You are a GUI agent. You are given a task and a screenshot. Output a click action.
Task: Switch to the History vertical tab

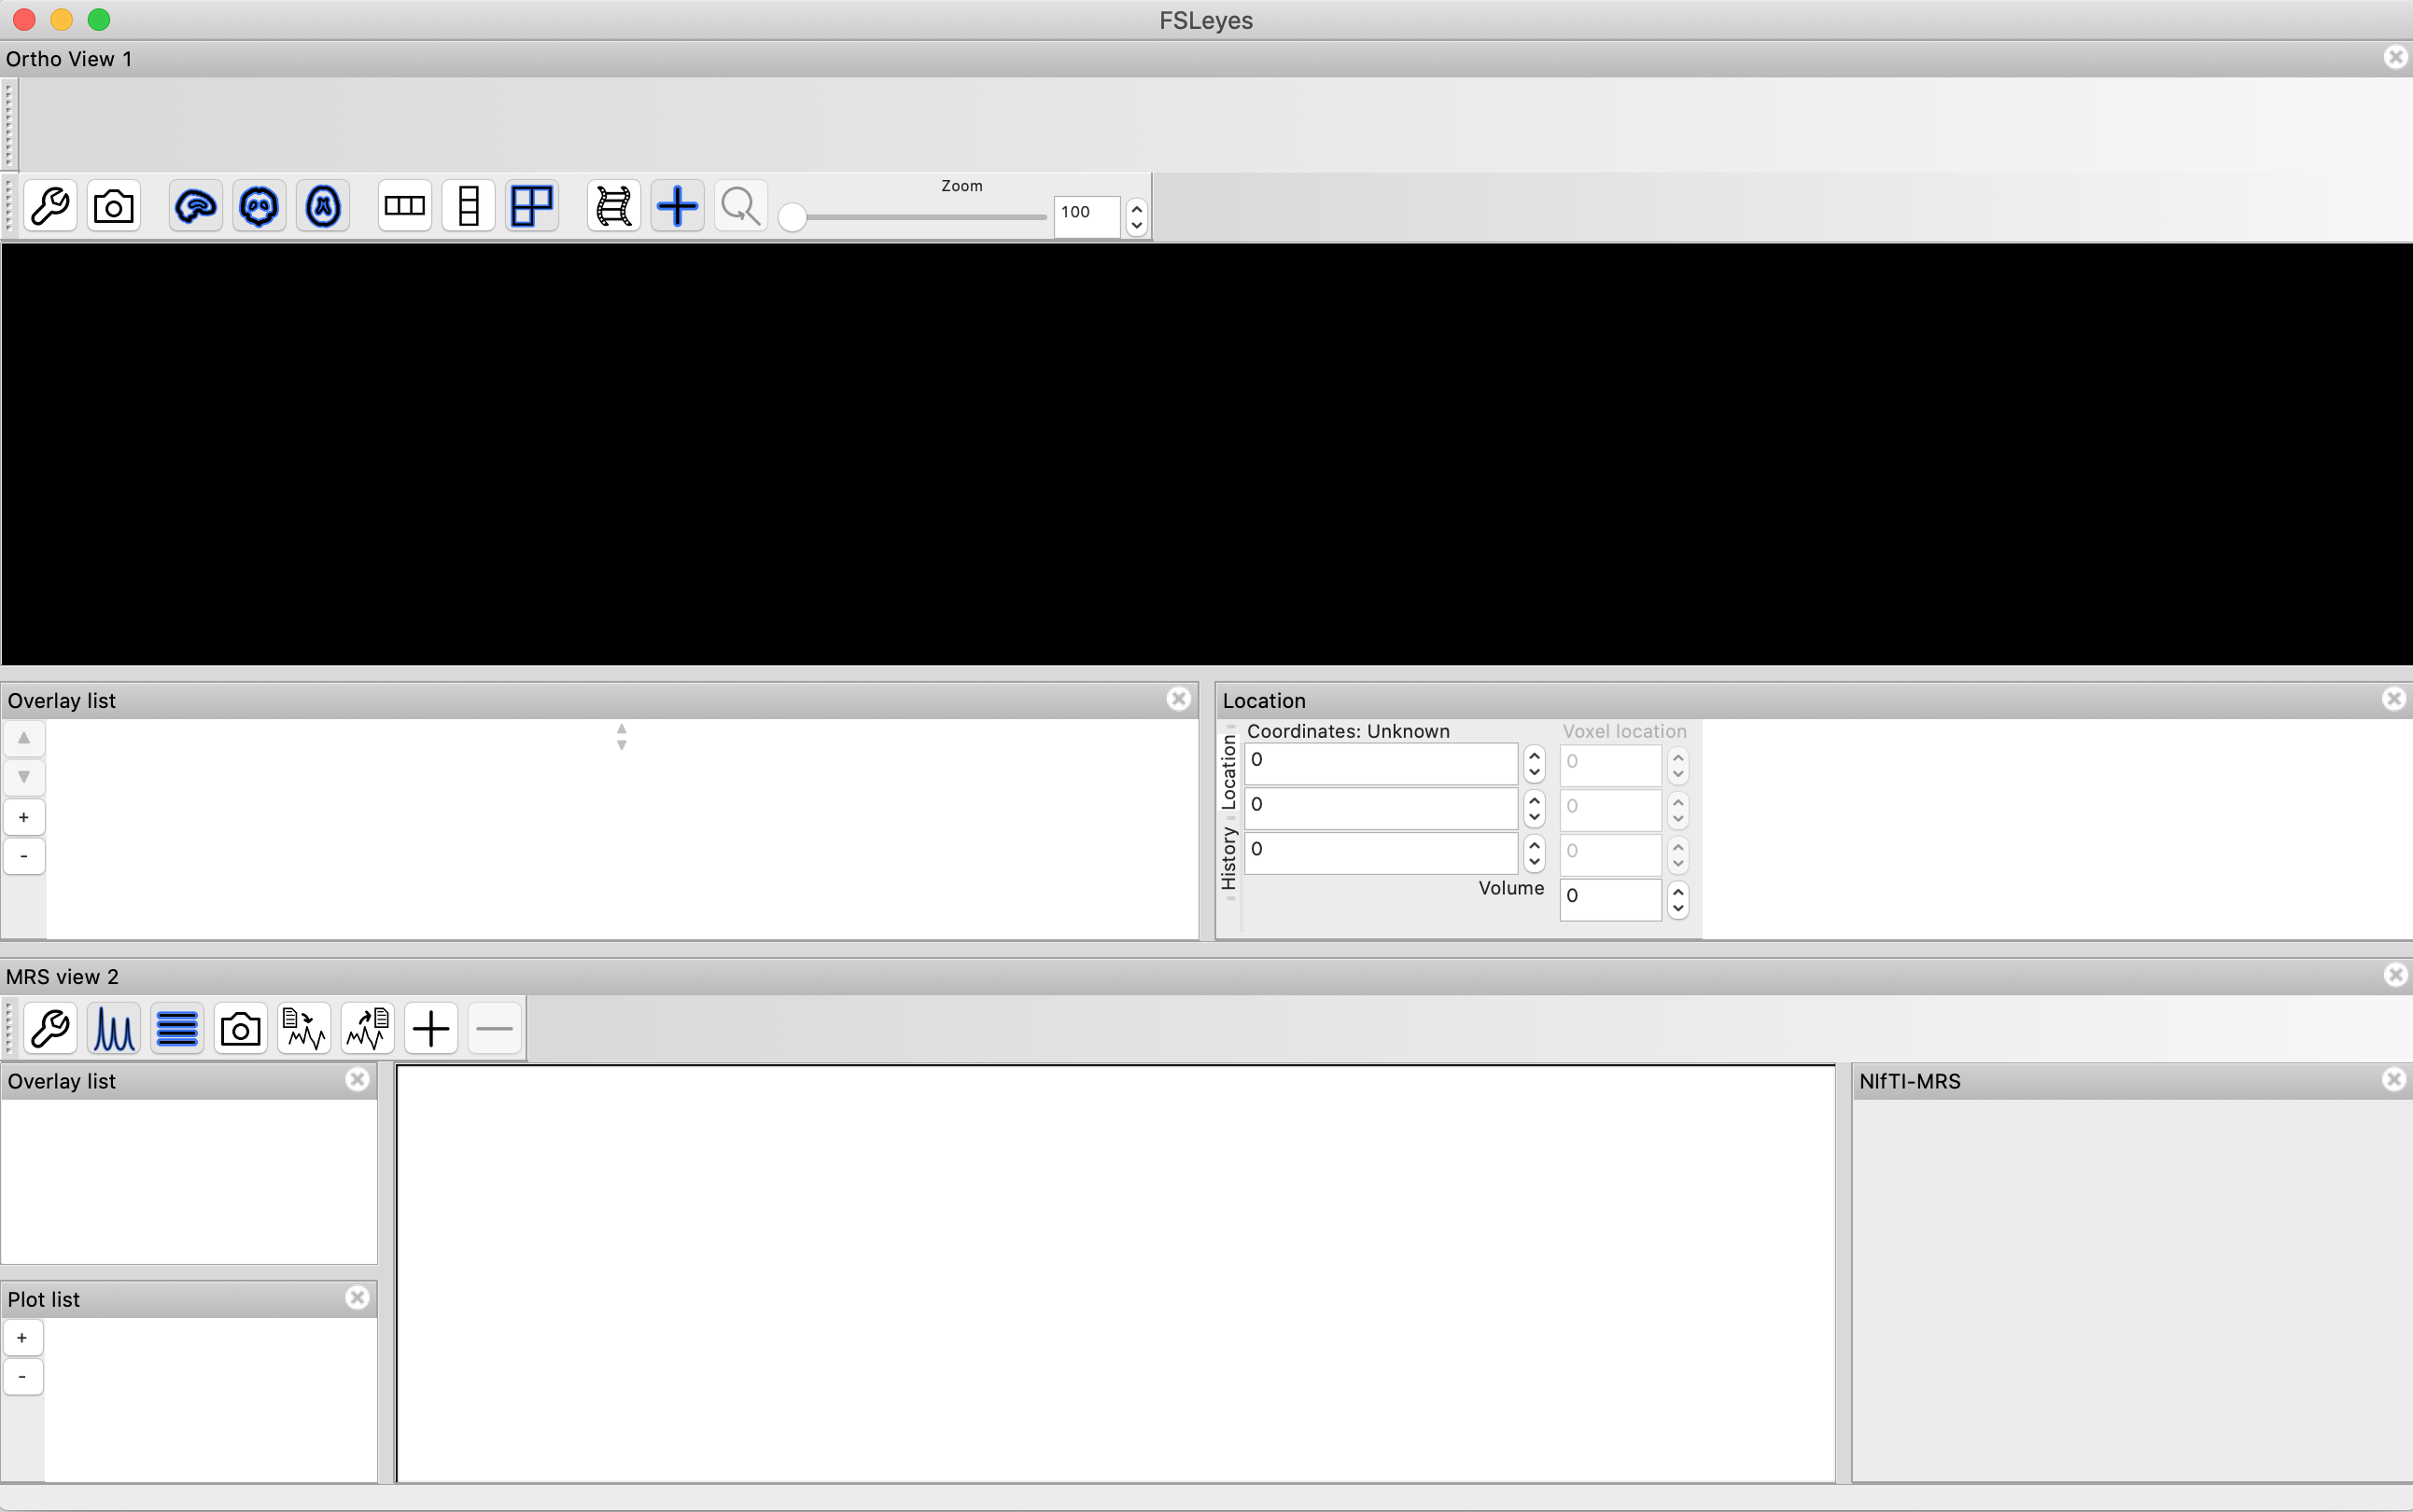coord(1229,859)
